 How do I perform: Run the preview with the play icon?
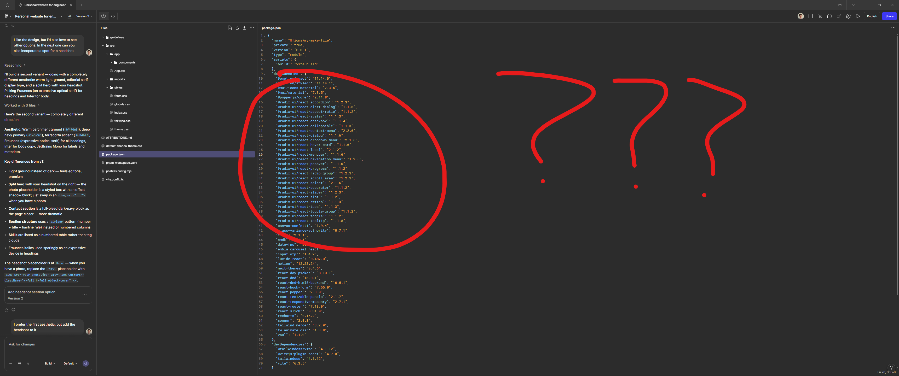tap(857, 16)
